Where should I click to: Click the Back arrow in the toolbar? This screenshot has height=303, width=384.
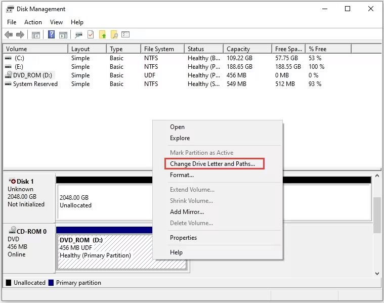(9, 35)
